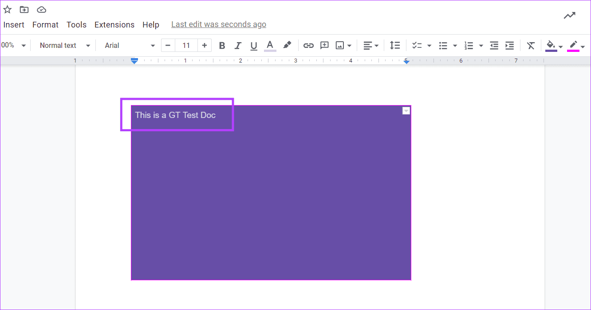Star this document
Viewport: 591px width, 310px height.
coord(7,9)
